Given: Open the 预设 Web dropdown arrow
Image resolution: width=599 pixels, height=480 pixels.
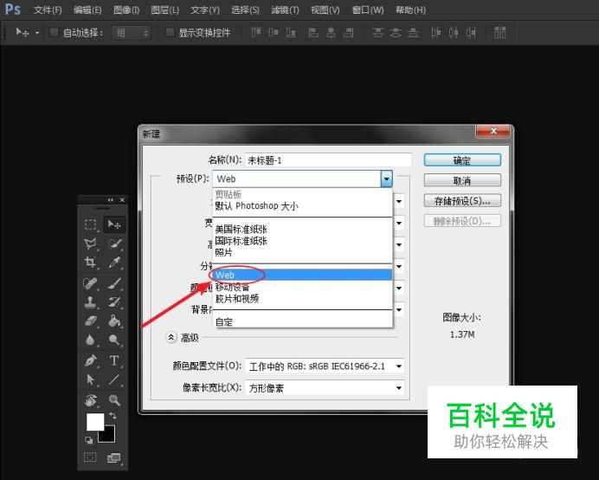Looking at the screenshot, I should pyautogui.click(x=387, y=179).
